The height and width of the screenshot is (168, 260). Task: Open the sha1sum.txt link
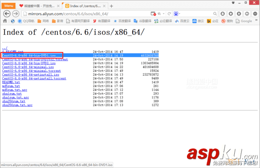pos(12,94)
